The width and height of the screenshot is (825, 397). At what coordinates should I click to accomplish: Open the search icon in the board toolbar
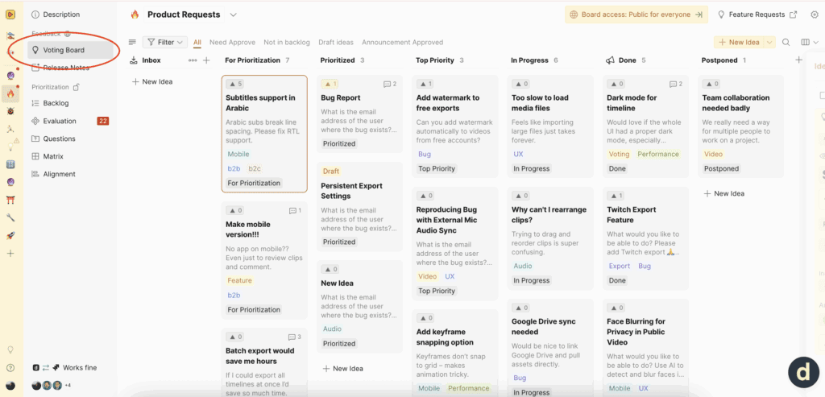tap(786, 42)
